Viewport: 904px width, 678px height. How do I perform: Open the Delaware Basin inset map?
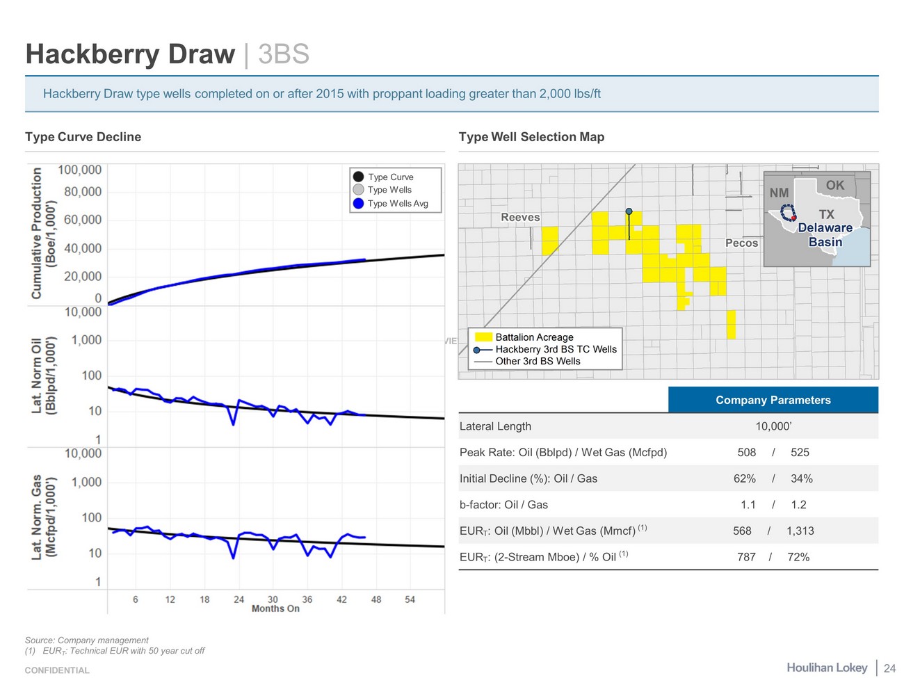coord(816,219)
